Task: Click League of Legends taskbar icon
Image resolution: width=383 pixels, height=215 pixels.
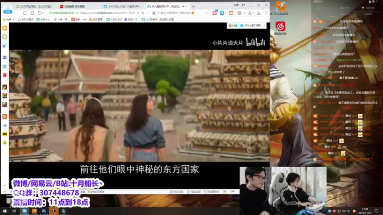Action: pos(54,211)
